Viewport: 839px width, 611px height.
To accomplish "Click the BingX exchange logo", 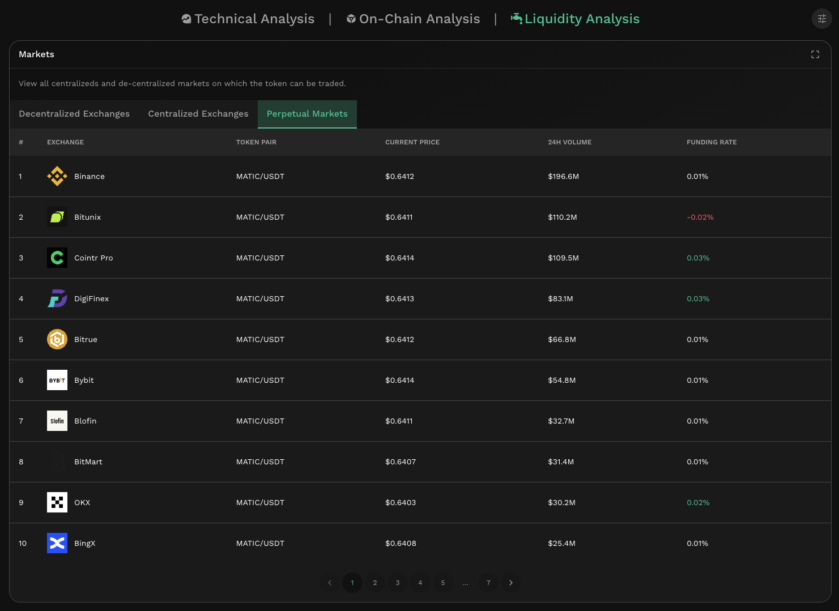I will 57,543.
